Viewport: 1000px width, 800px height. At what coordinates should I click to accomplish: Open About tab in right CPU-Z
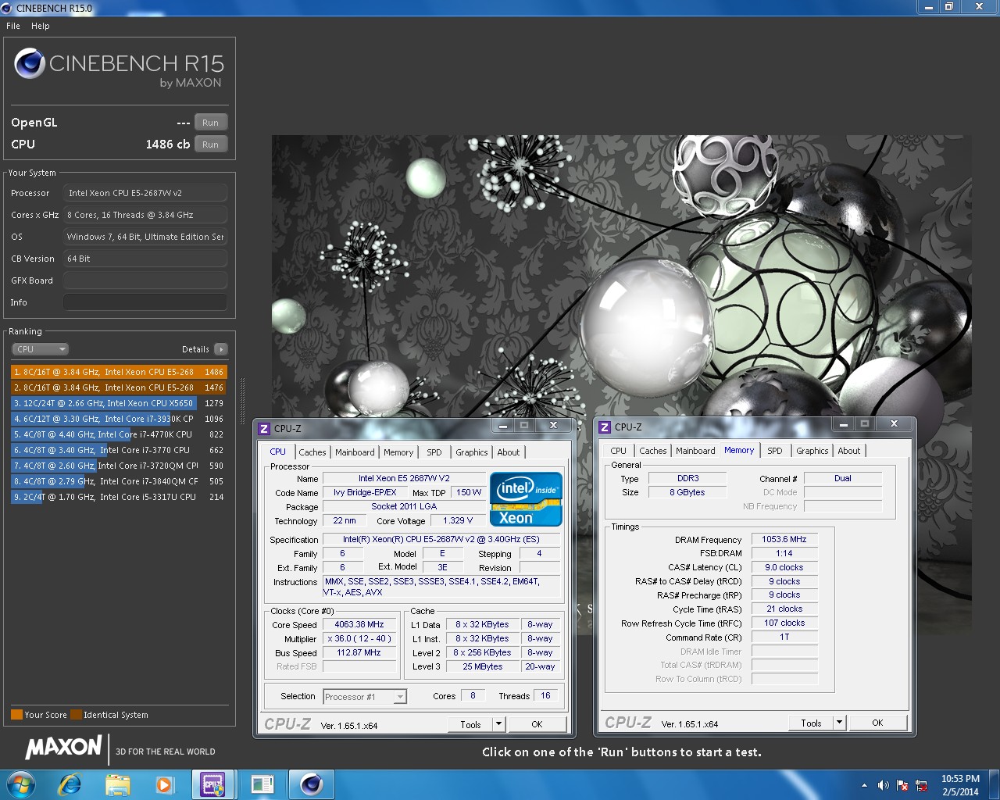tap(849, 451)
